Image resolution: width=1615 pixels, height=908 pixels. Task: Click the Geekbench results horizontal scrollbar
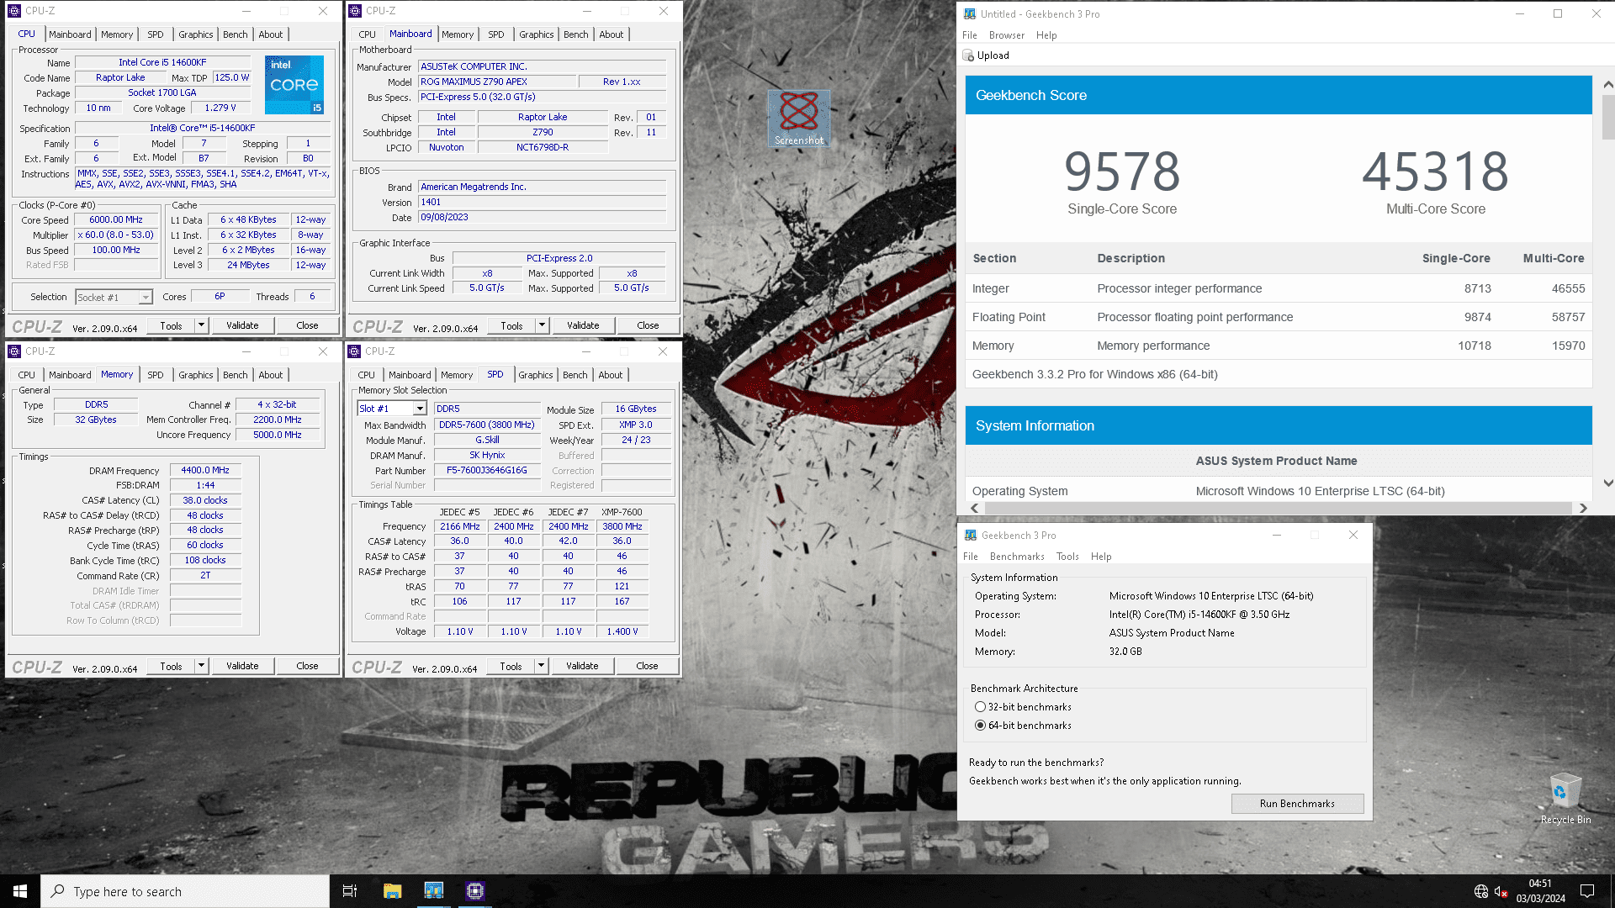[1278, 508]
